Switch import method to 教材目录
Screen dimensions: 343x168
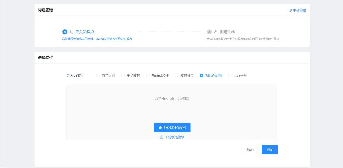[176, 75]
